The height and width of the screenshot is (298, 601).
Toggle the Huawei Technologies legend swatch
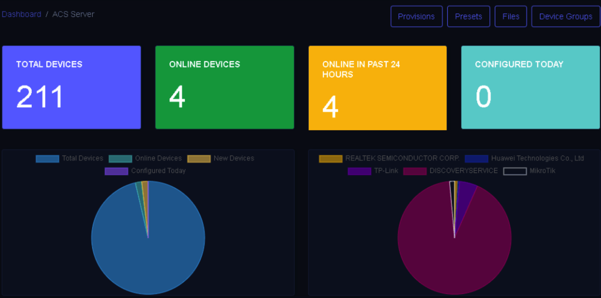coord(476,159)
